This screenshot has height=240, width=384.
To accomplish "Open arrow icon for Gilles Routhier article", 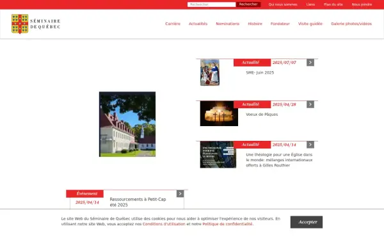I will pyautogui.click(x=310, y=145).
